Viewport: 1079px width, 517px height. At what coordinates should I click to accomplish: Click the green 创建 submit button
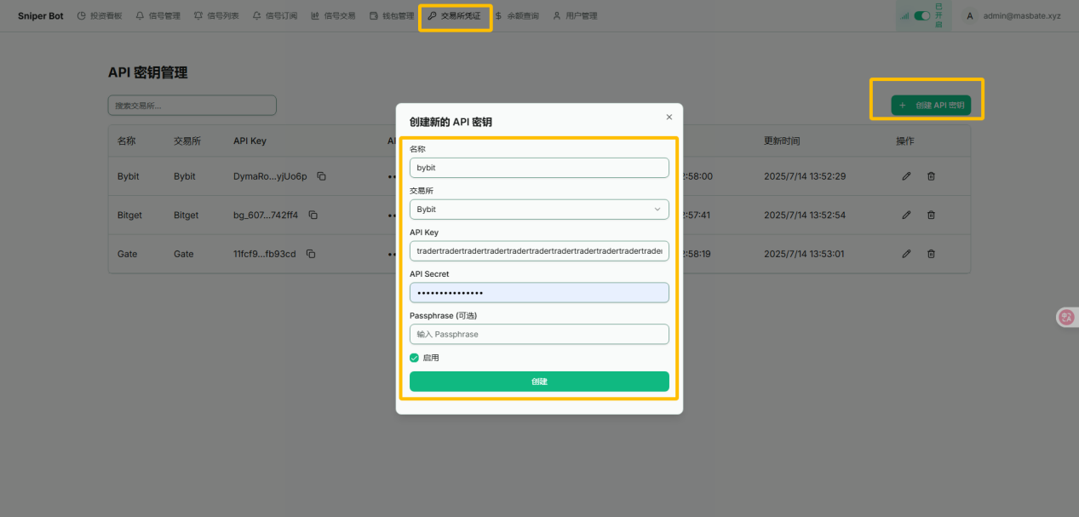tap(539, 382)
